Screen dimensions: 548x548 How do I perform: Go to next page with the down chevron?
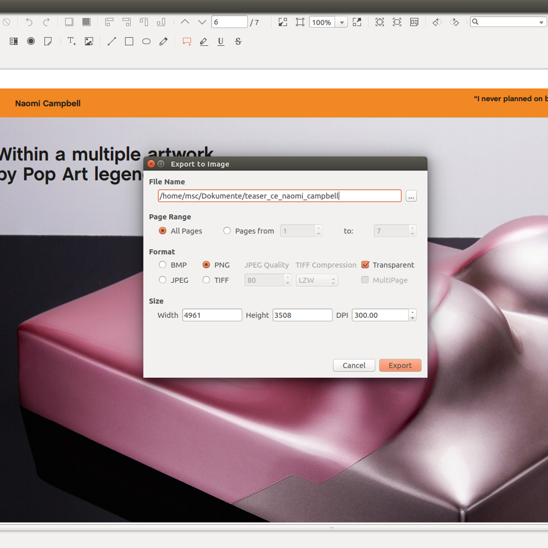(x=202, y=22)
